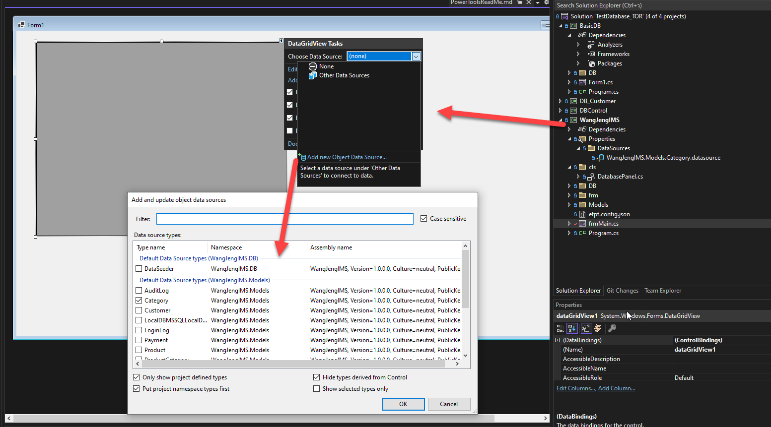
Task: Expand the DB_Customer project node
Action: pyautogui.click(x=561, y=101)
